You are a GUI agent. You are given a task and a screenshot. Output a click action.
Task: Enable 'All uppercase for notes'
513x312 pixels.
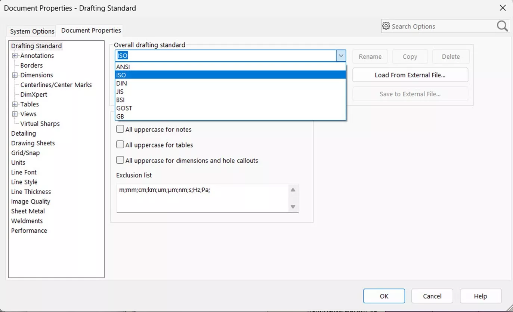pyautogui.click(x=120, y=129)
